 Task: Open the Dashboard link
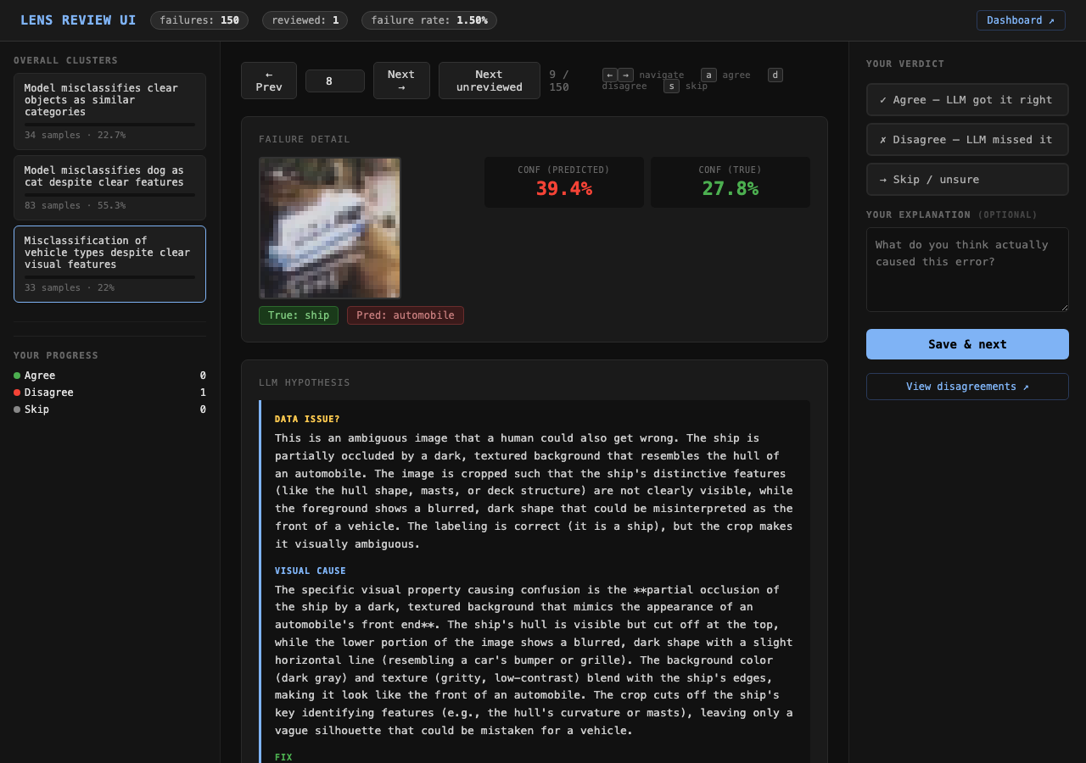[1021, 20]
